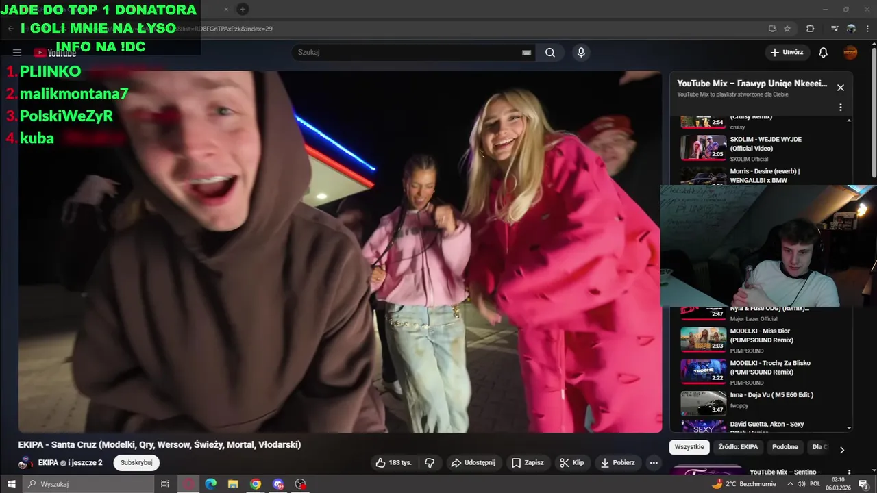The width and height of the screenshot is (877, 493).
Task: Open the YouTube hamburger guide menu
Action: click(17, 53)
